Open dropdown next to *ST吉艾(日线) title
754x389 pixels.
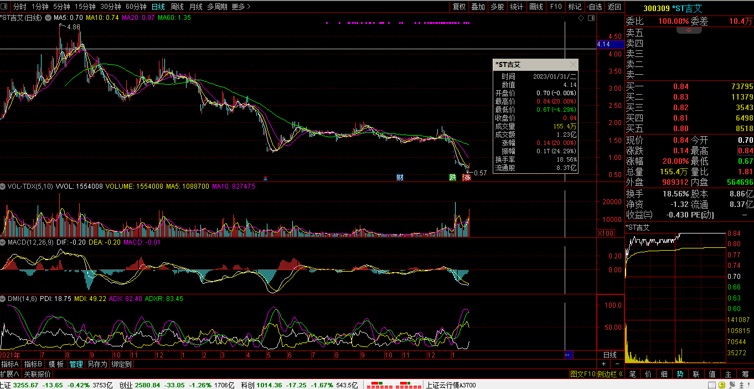[x=48, y=18]
